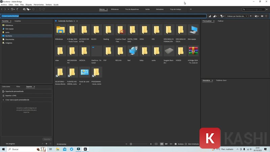Click the volume icon in system tray
The height and width of the screenshot is (152, 270).
pos(251,149)
